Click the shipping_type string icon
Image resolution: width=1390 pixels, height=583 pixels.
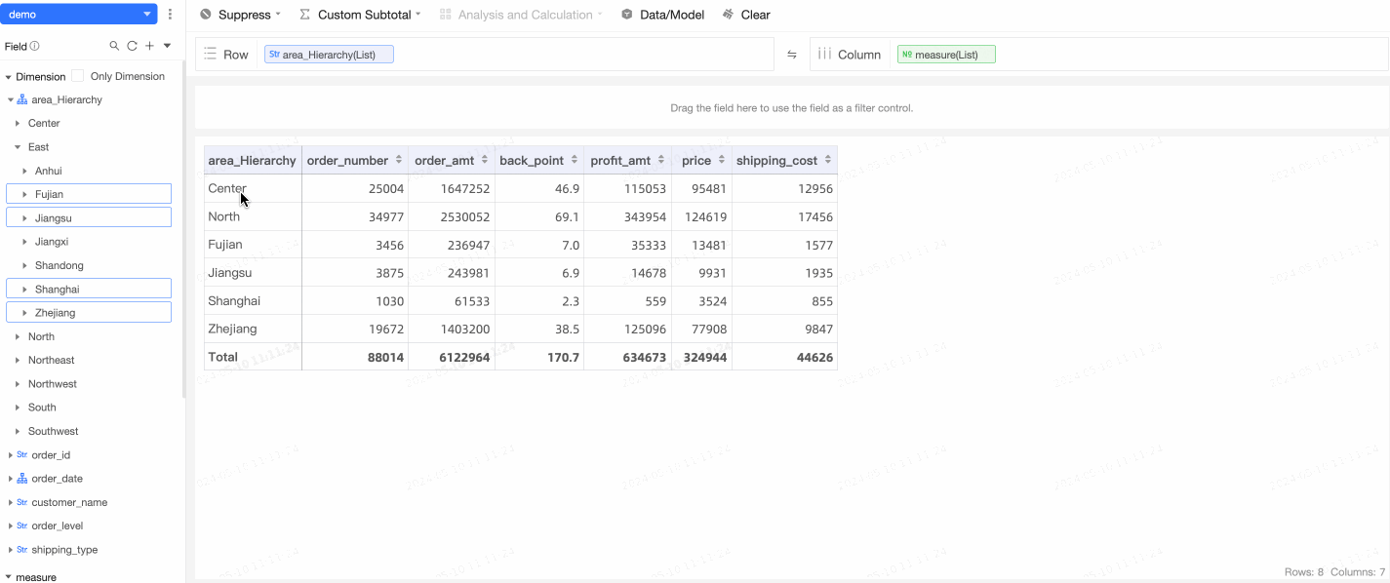click(x=22, y=549)
